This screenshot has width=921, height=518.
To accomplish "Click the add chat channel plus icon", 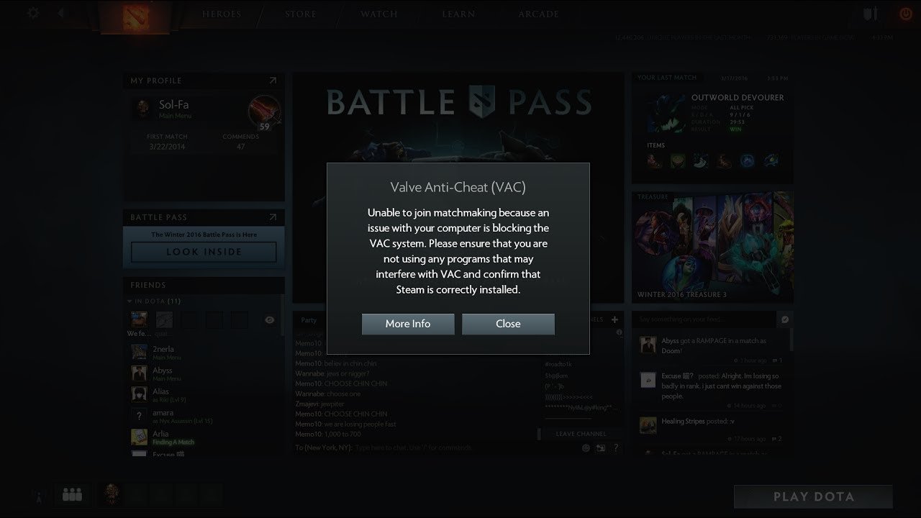I will pyautogui.click(x=614, y=319).
